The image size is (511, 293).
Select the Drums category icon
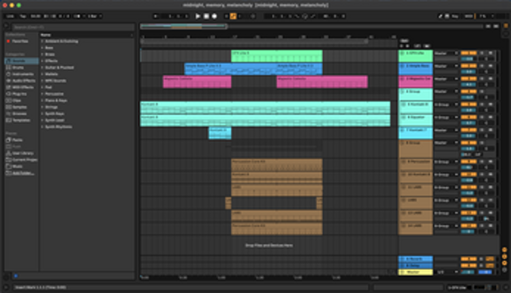pos(16,67)
